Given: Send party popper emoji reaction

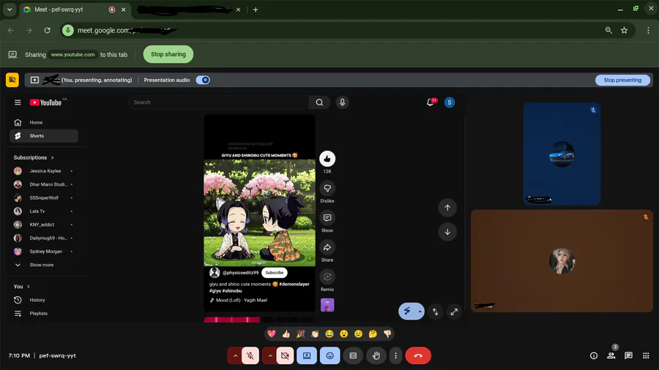Looking at the screenshot, I should tap(300, 334).
